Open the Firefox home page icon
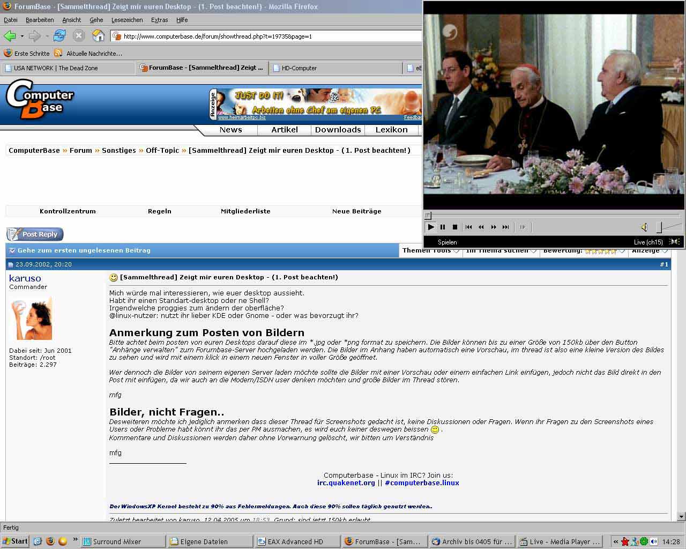This screenshot has height=549, width=686. tap(98, 36)
